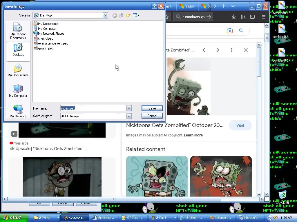
Task: Click the dialog help question mark button
Action: 154,6
